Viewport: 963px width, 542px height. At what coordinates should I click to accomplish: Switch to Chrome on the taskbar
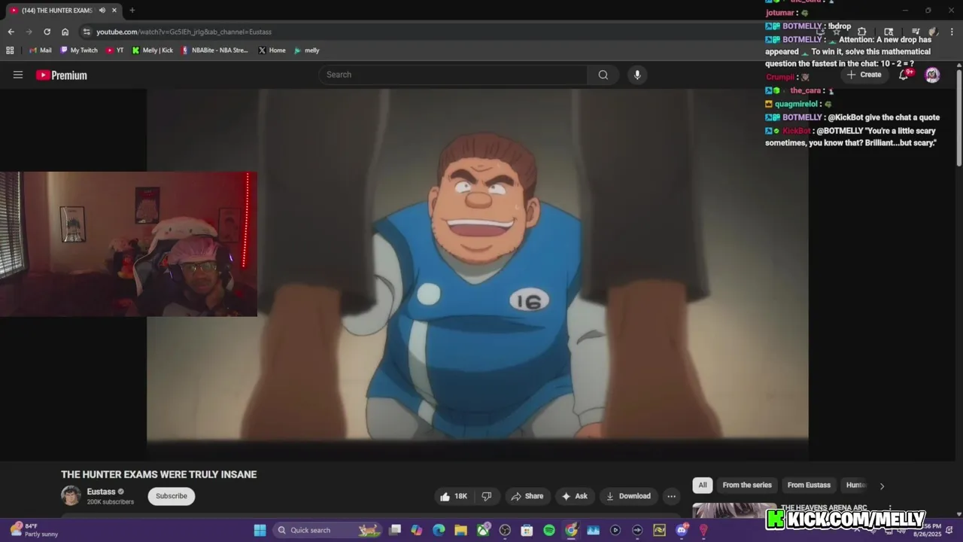pos(571,530)
